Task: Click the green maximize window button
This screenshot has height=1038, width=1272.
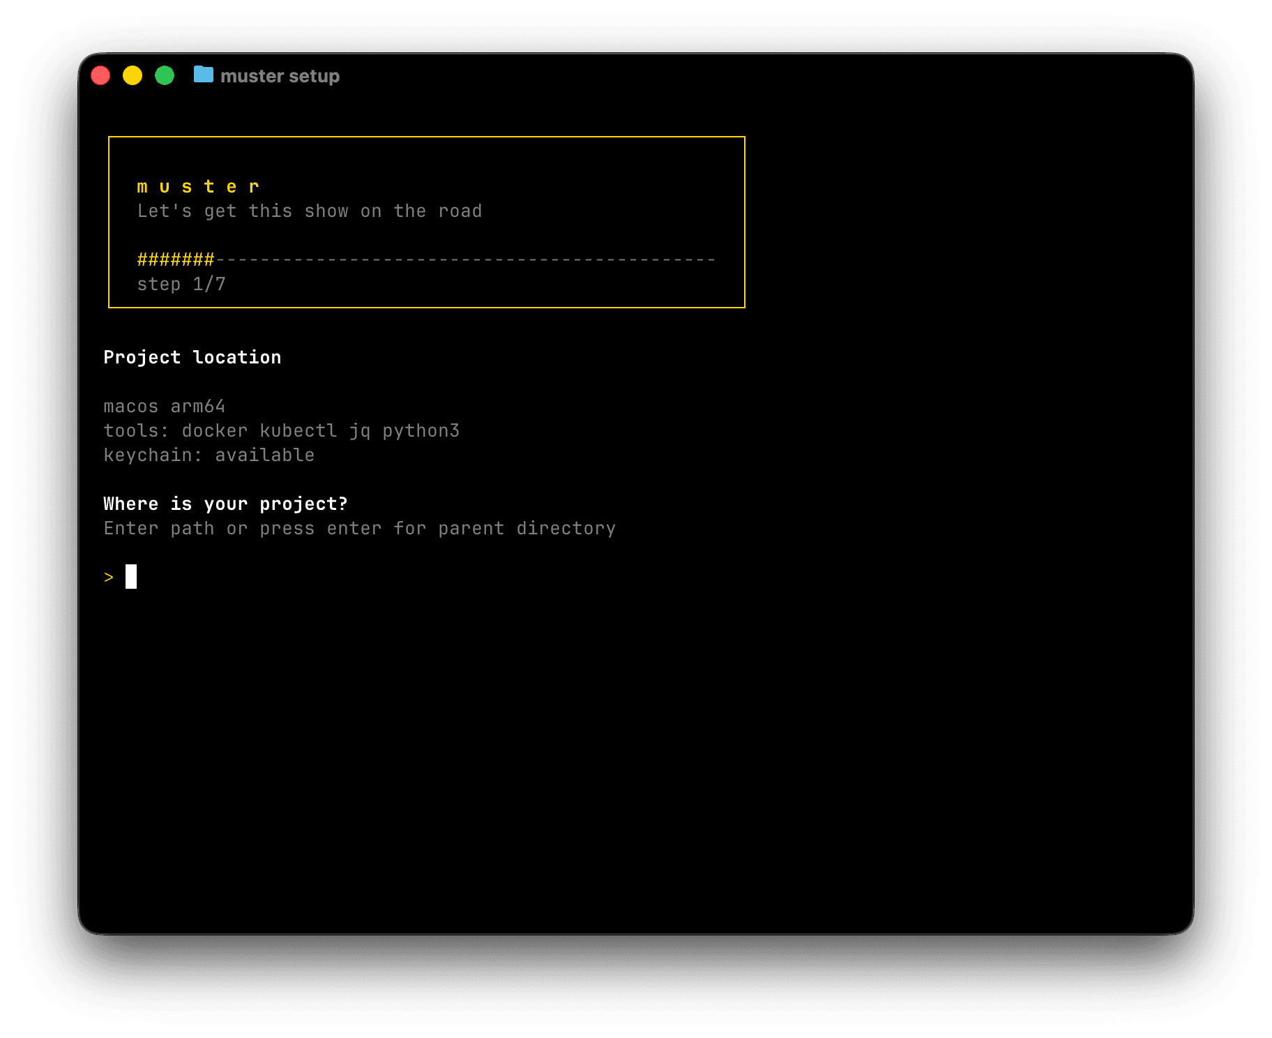Action: 165,75
